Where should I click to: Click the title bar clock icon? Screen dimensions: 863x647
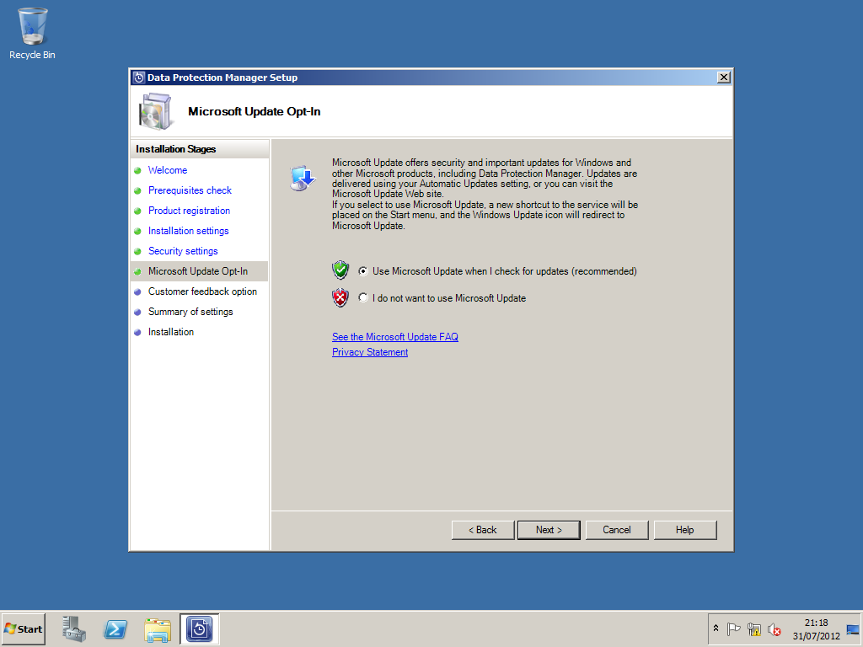[139, 78]
